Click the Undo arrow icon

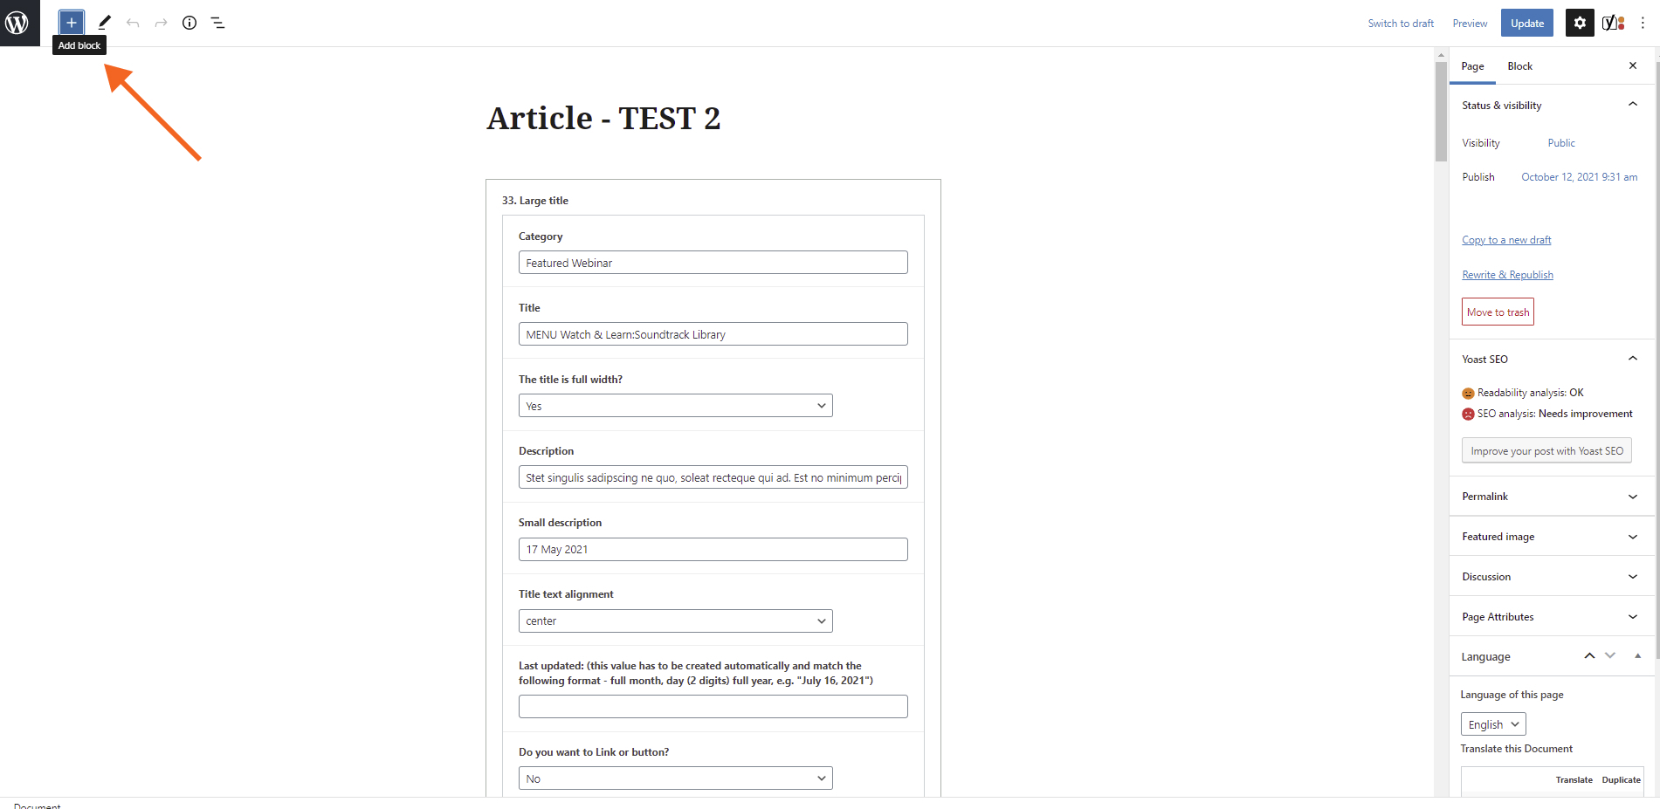coord(133,23)
